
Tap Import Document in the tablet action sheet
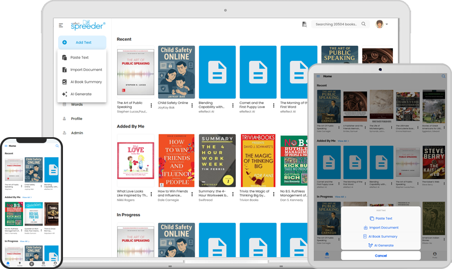pyautogui.click(x=381, y=228)
